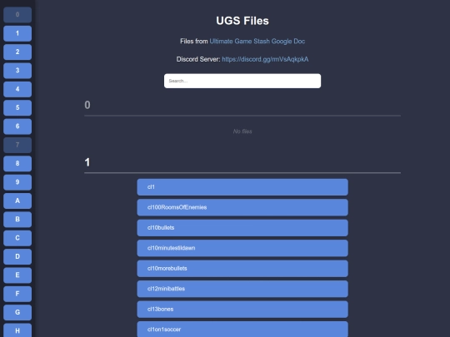
Task: Go to the letter F section
Action: tap(17, 294)
